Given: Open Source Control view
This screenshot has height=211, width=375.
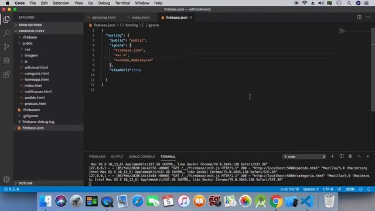Looking at the screenshot, I should point(6,47).
